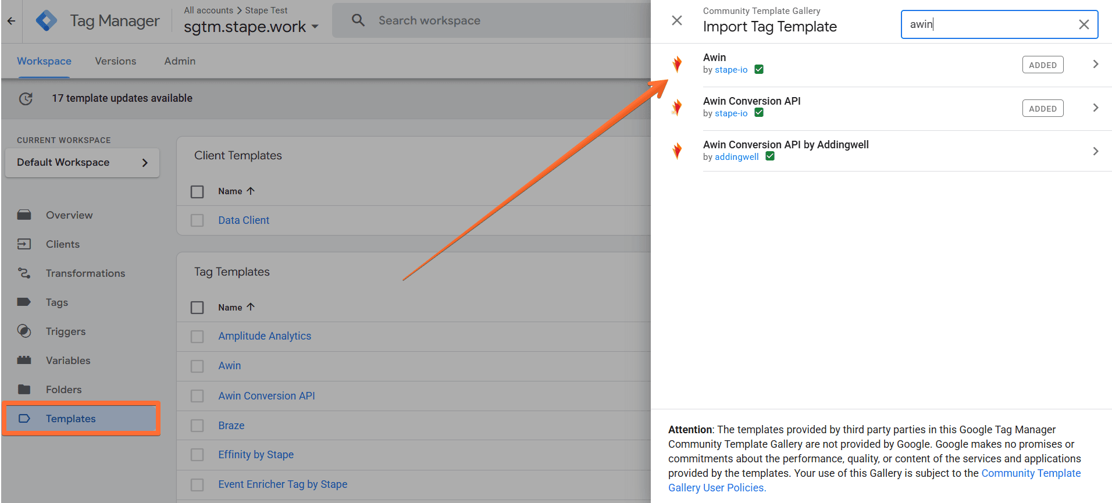This screenshot has height=503, width=1112.
Task: Tick the Amplitude Analytics checkbox
Action: (197, 337)
